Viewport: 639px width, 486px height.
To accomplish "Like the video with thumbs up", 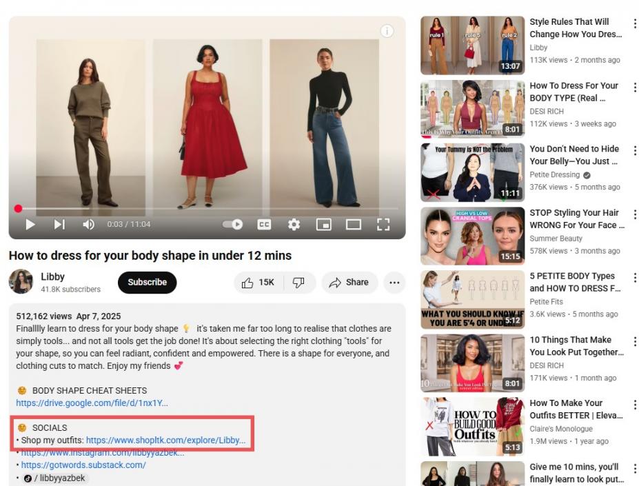I will tap(258, 283).
